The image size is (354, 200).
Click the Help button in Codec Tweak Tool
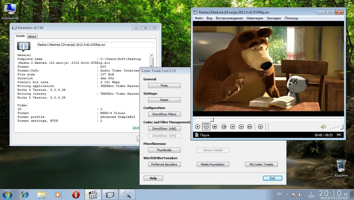click(x=153, y=178)
